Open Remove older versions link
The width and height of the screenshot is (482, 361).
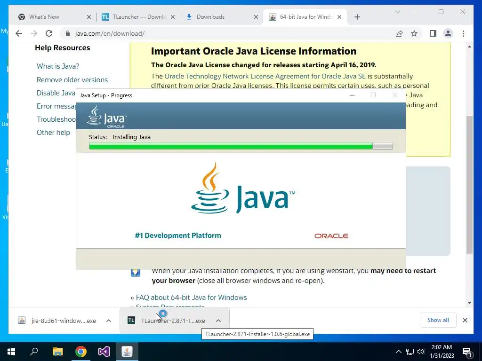[72, 80]
